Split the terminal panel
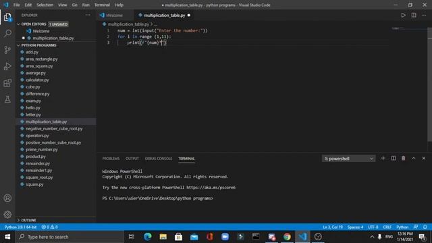 tap(393, 158)
